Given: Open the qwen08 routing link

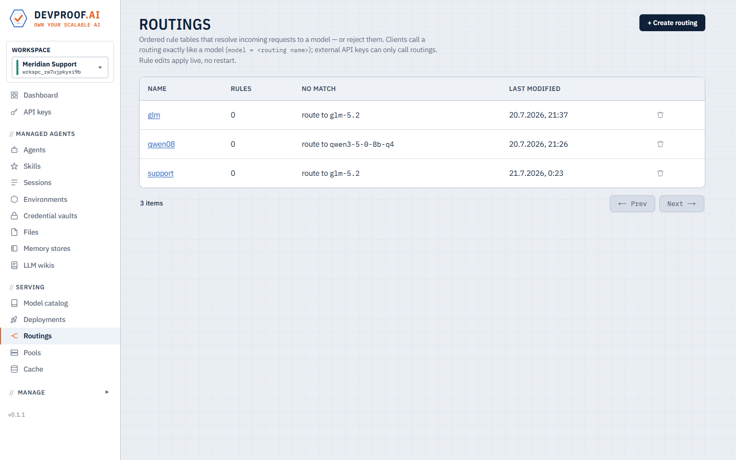Looking at the screenshot, I should pyautogui.click(x=161, y=144).
